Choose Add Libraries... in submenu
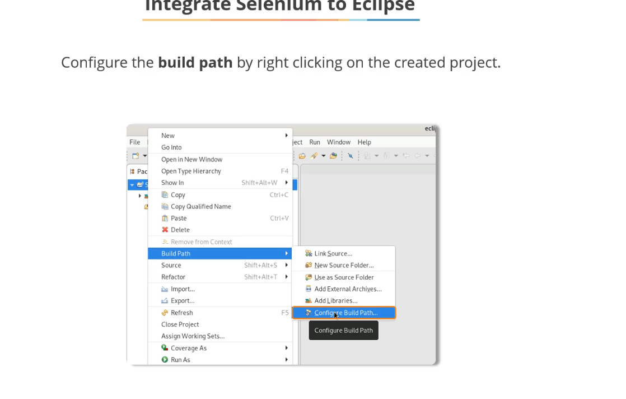Image resolution: width=626 pixels, height=399 pixels. pos(344,301)
